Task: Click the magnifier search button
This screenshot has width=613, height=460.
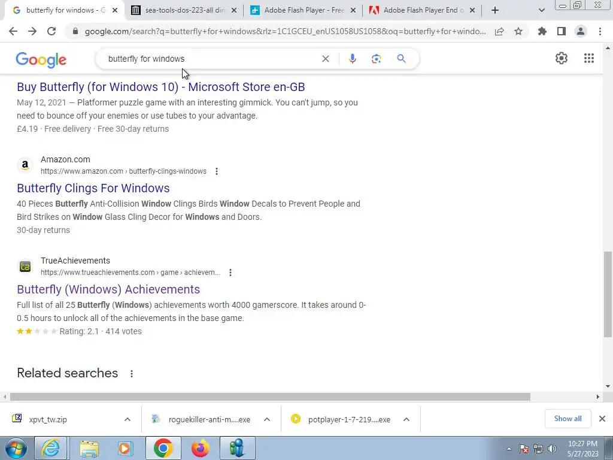Action: pos(401,59)
